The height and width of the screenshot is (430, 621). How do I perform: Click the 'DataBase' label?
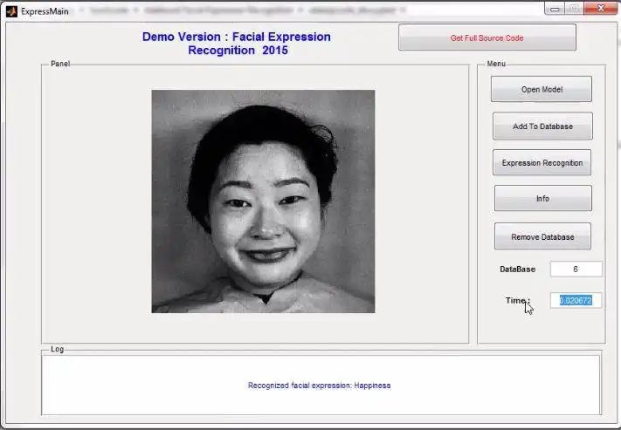517,269
